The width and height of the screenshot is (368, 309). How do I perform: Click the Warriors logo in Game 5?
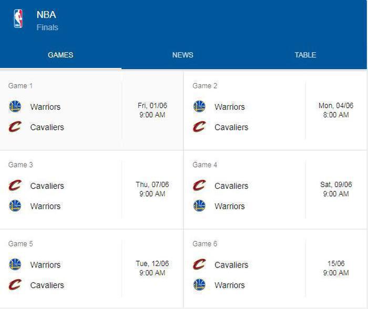15,264
